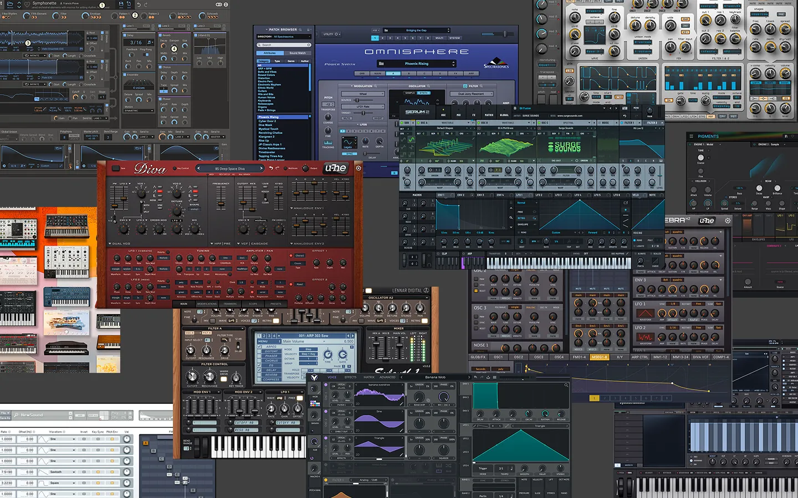Click the Save button in Diva
The width and height of the screenshot is (798, 498).
coord(116,168)
